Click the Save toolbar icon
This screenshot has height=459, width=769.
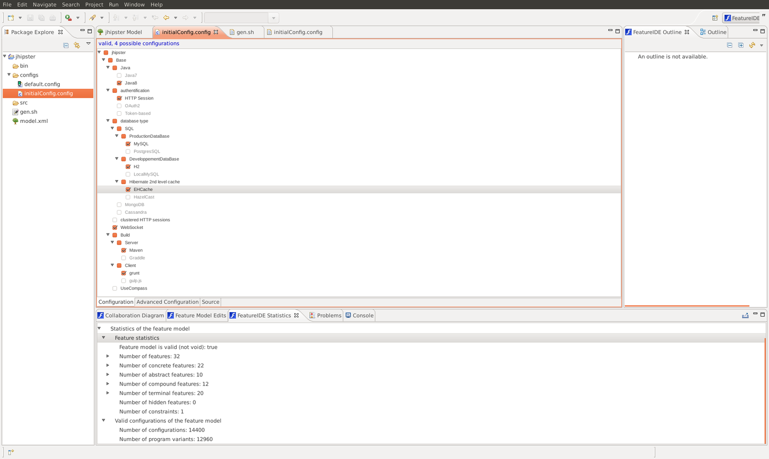point(30,18)
